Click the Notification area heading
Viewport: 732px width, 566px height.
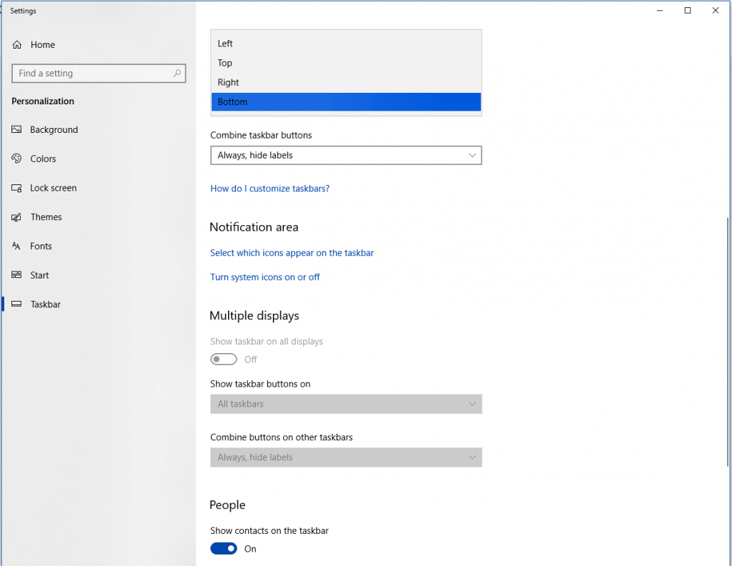pos(254,227)
